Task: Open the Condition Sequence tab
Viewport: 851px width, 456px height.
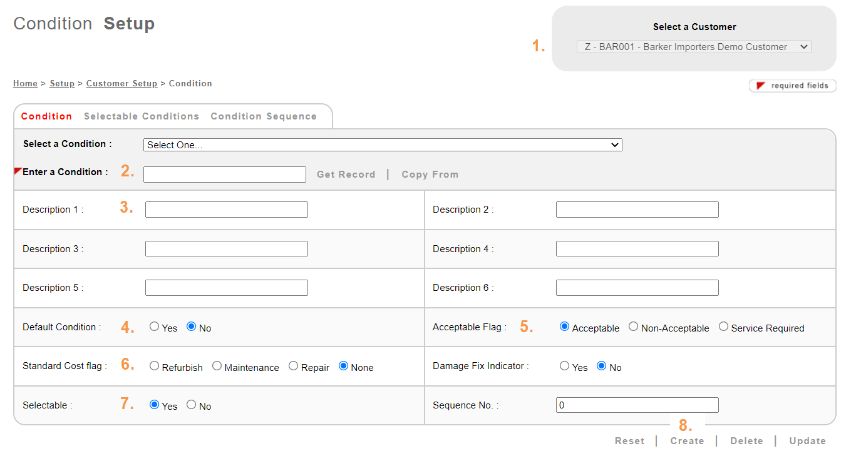Action: tap(263, 116)
